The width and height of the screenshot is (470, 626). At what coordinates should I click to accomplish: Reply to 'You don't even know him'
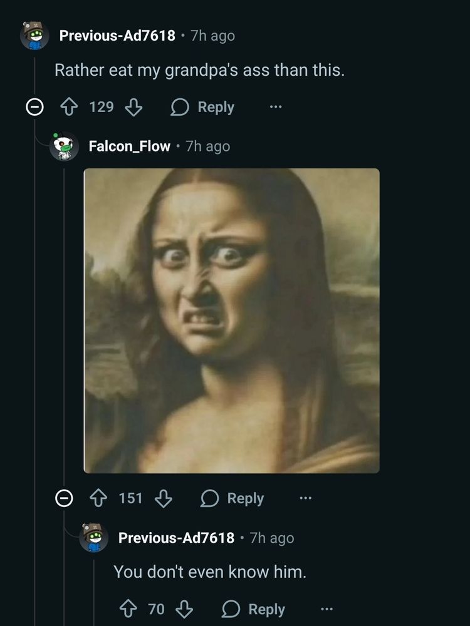tap(254, 609)
